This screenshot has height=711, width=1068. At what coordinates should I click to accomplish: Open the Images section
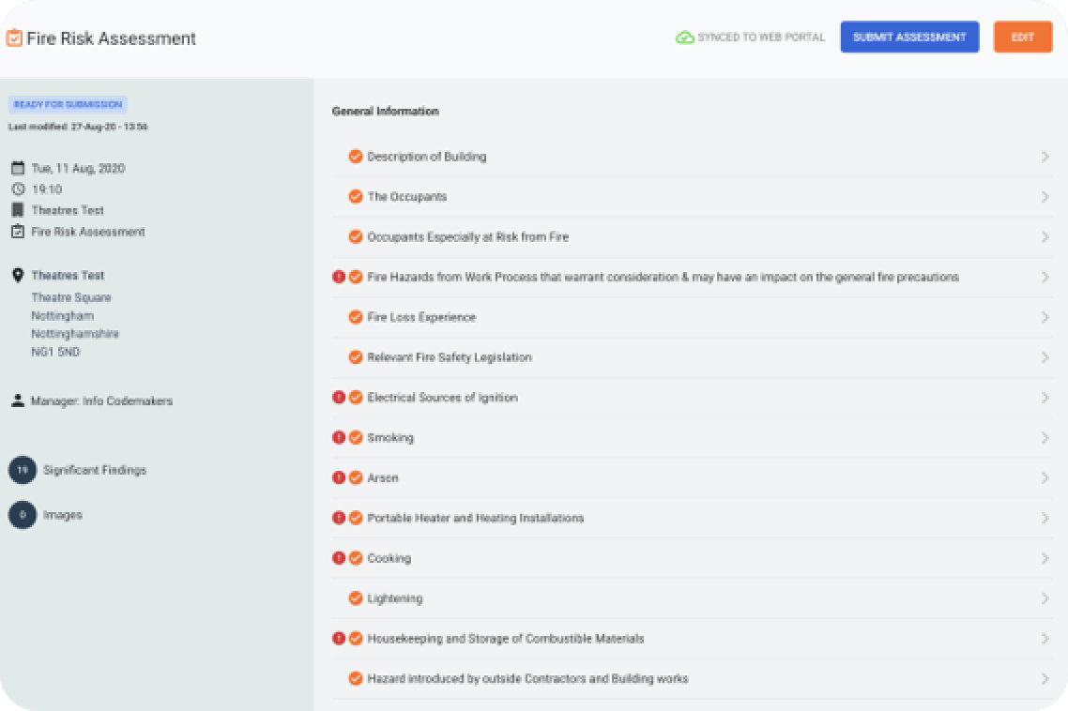coord(62,515)
